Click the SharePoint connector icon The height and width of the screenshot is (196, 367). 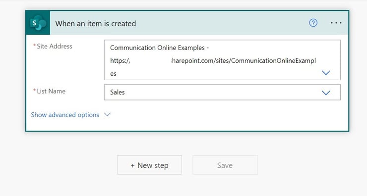point(38,23)
